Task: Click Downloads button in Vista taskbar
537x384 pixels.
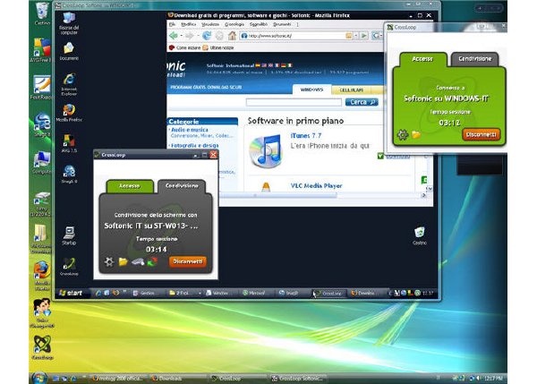Action: [x=178, y=378]
